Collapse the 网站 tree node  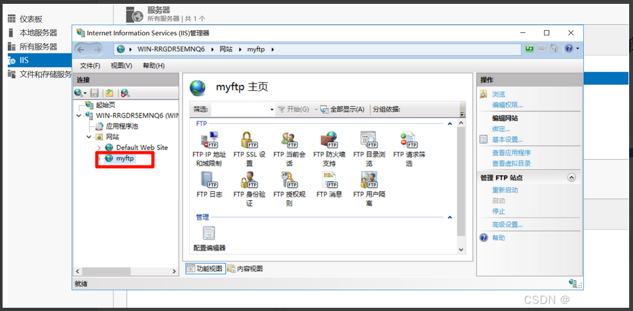pyautogui.click(x=88, y=137)
